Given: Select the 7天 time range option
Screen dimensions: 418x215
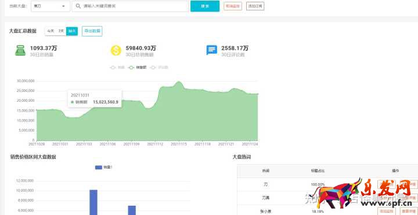Looking at the screenshot, I should click(61, 31).
